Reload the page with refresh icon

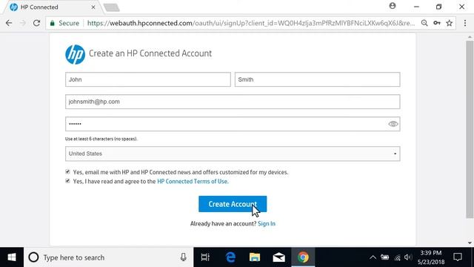coord(36,23)
